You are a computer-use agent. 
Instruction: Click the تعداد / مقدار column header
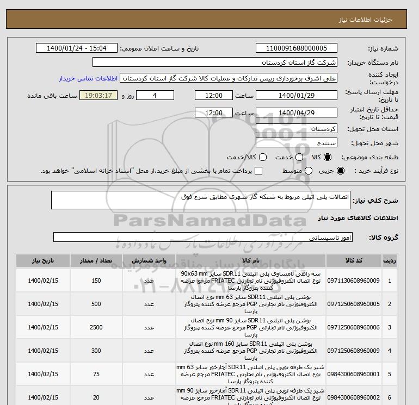(x=96, y=260)
